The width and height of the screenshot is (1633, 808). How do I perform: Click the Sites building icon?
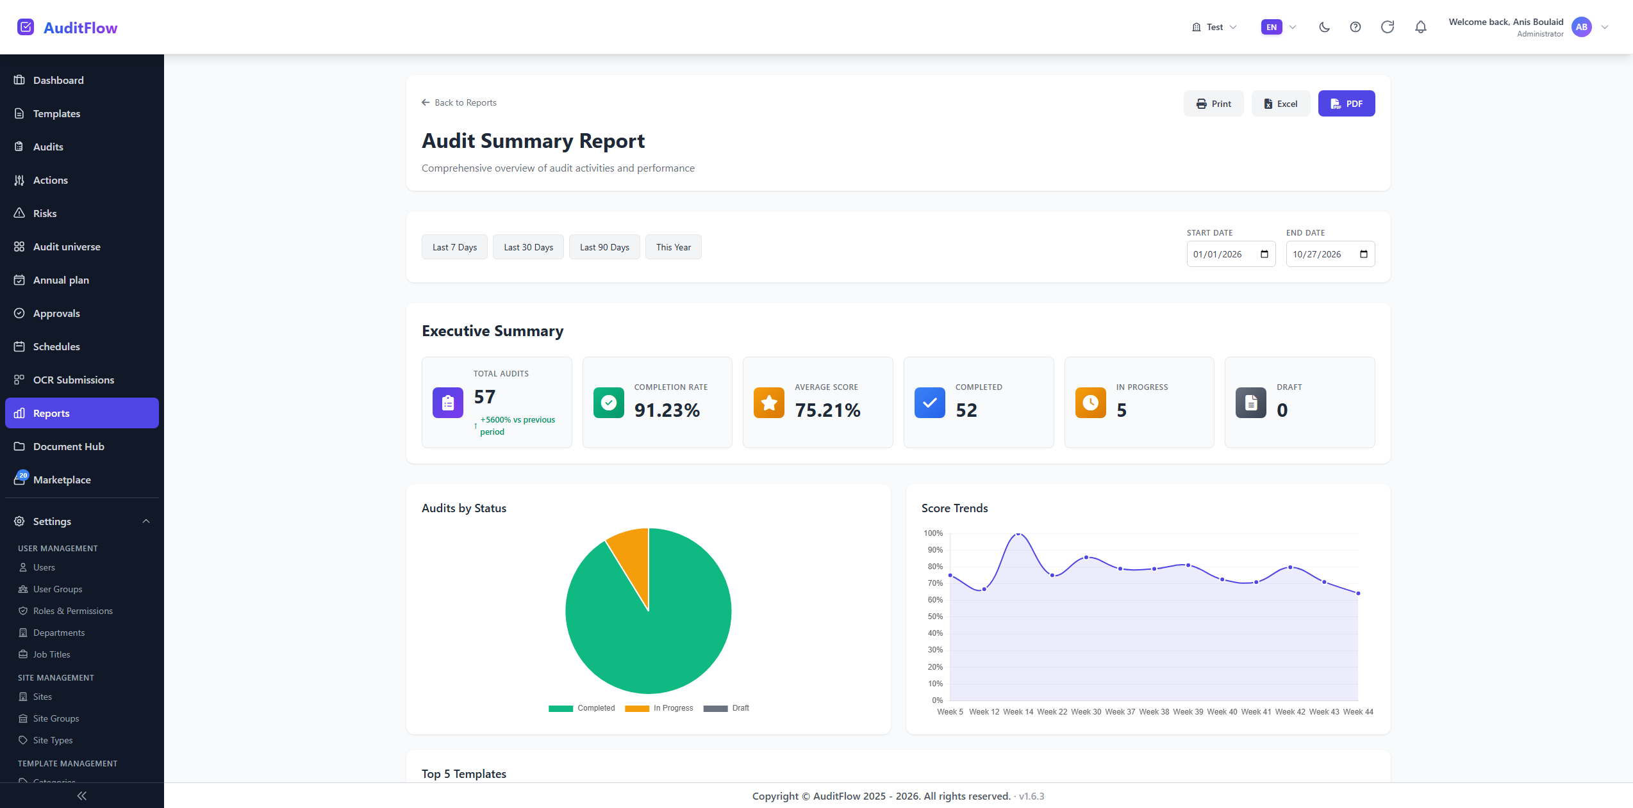(23, 697)
